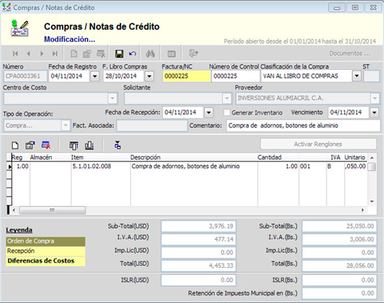Screen dimensions: 384x303
Task: Click the new line item icon
Action: tap(16, 145)
